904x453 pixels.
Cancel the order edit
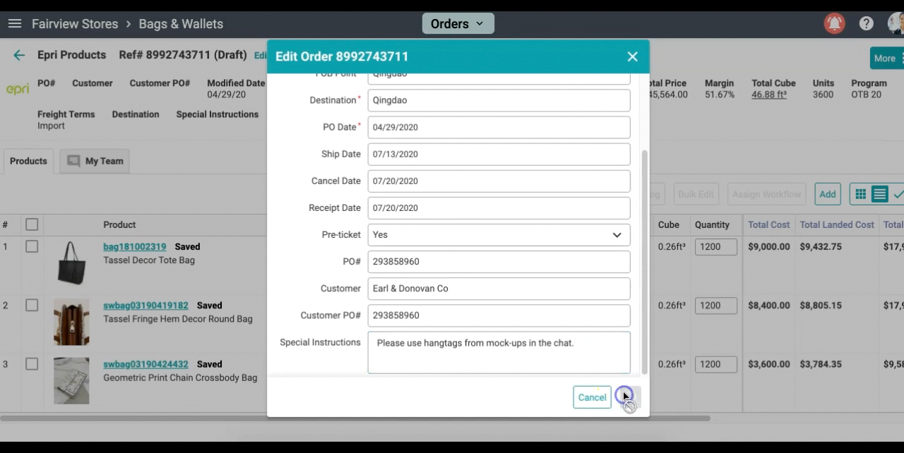coord(592,397)
